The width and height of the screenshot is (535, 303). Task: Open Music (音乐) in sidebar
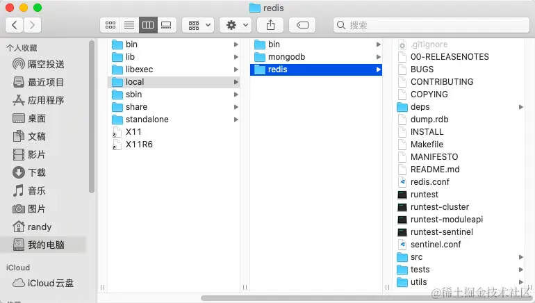(x=29, y=190)
